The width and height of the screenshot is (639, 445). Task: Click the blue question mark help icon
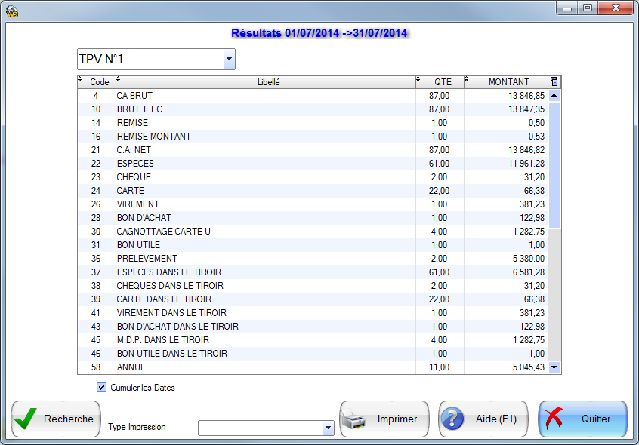(x=453, y=419)
